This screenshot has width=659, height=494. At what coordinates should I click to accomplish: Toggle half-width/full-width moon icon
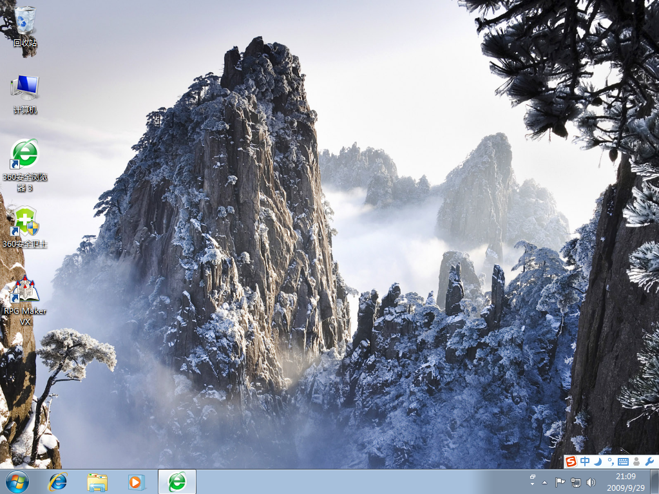coord(597,462)
